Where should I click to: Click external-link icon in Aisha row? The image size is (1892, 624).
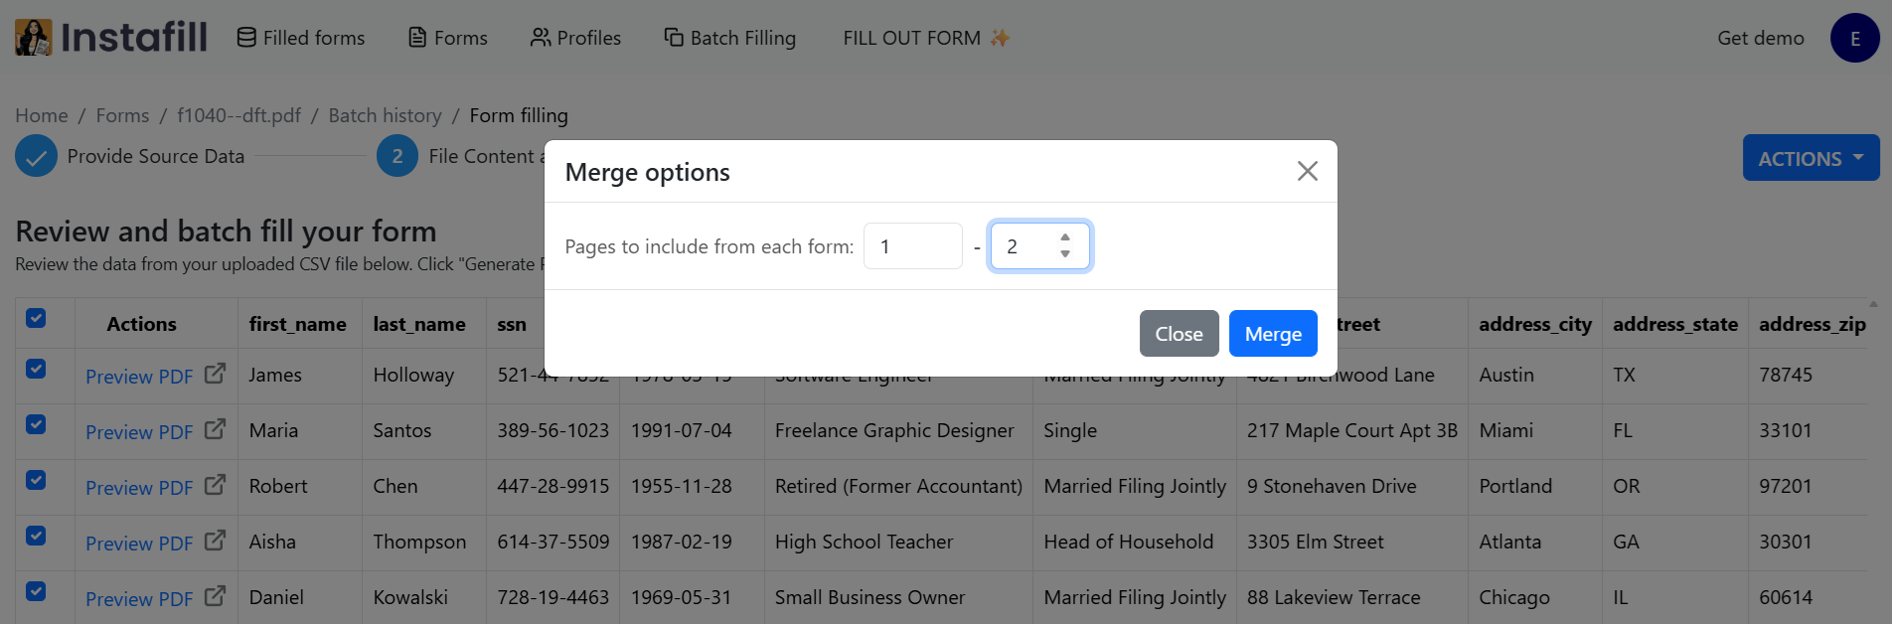coord(215,541)
